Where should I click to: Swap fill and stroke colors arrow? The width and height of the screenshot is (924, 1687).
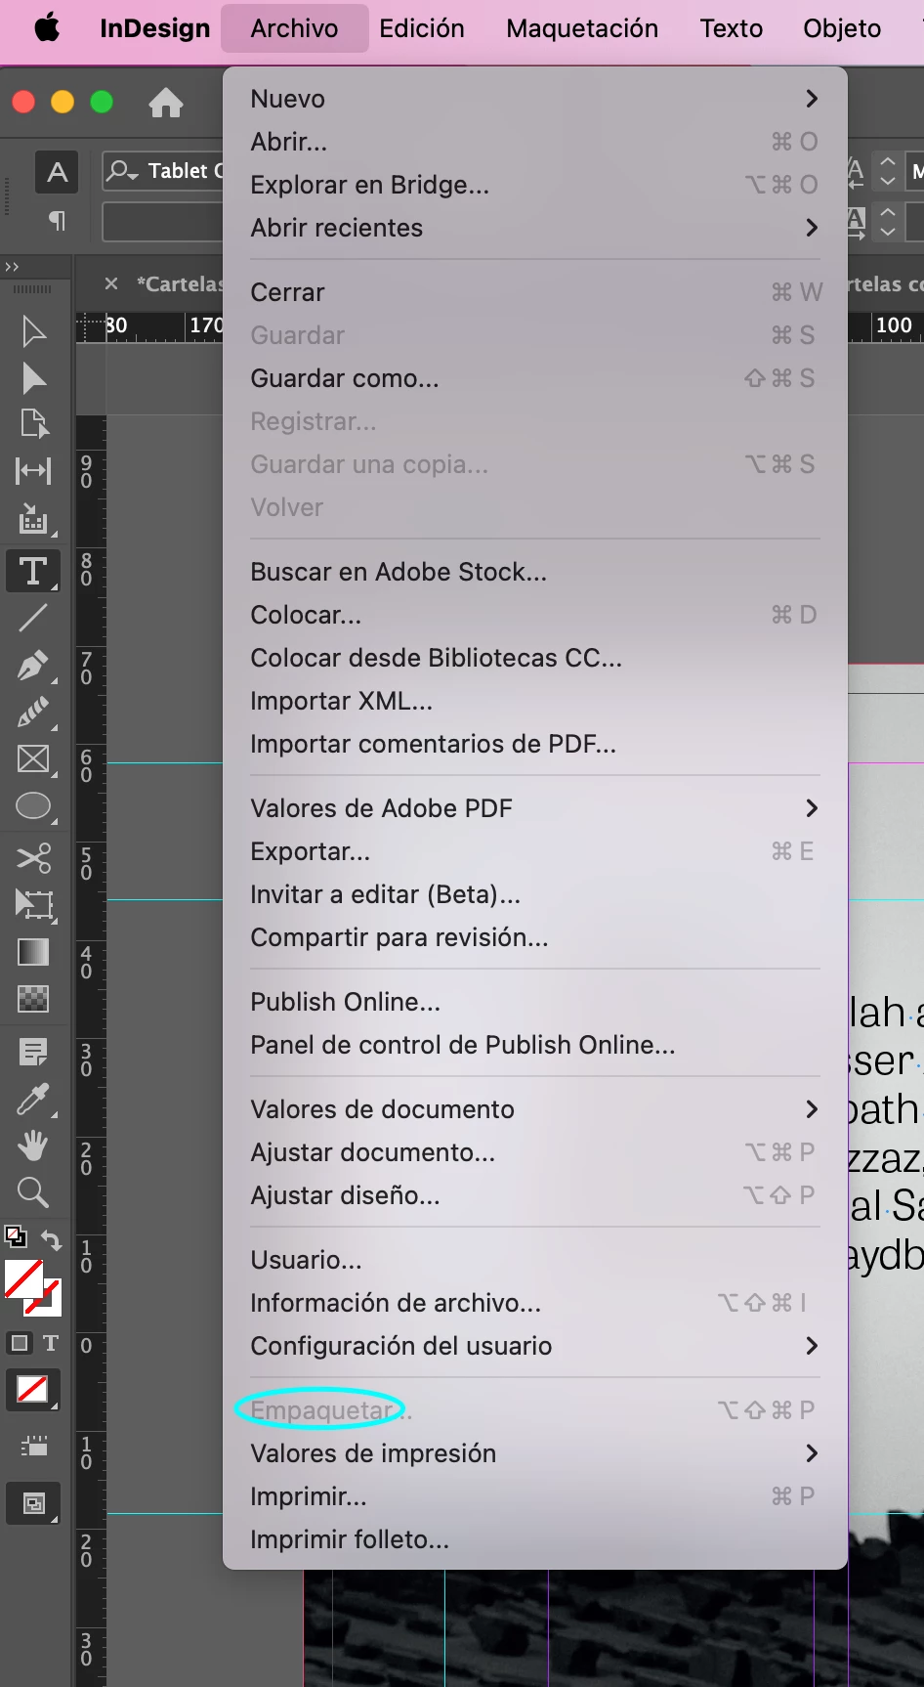click(x=52, y=1240)
